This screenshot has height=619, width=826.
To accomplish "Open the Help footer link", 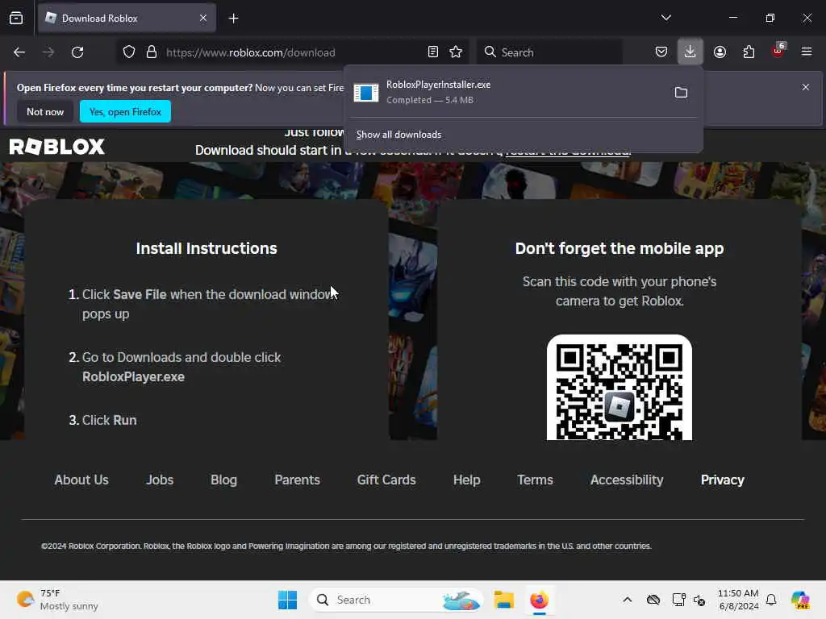I will (467, 480).
